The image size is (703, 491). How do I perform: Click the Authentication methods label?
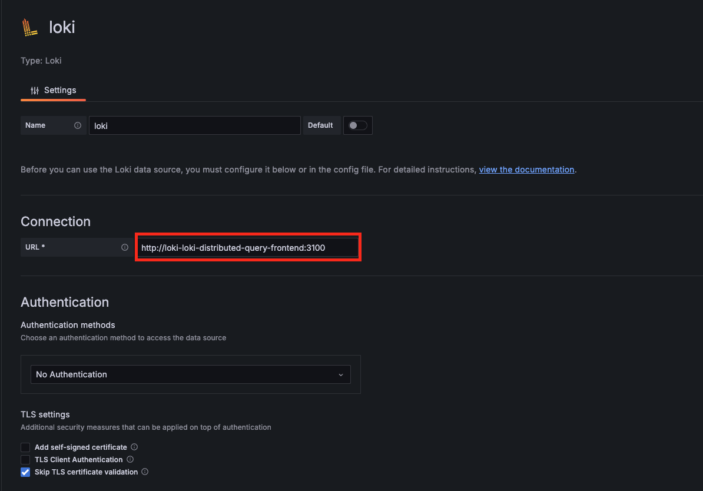click(x=68, y=325)
